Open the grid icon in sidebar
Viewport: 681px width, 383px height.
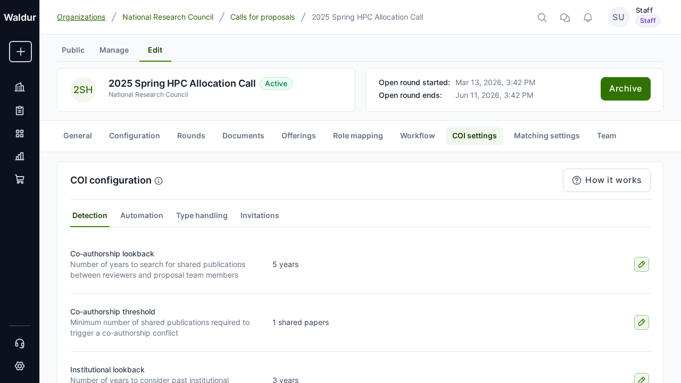pyautogui.click(x=20, y=134)
